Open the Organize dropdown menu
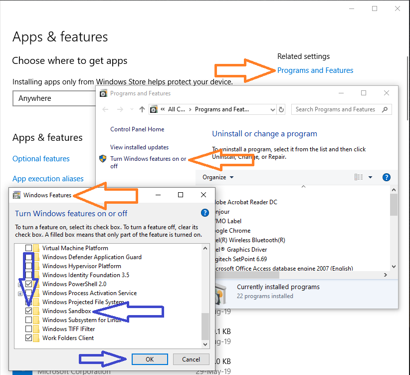Viewport: 410px width, 375px height. (x=217, y=177)
